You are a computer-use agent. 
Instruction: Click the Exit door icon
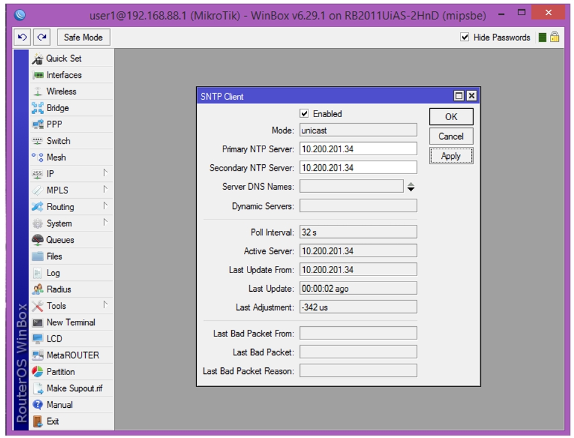(x=37, y=422)
